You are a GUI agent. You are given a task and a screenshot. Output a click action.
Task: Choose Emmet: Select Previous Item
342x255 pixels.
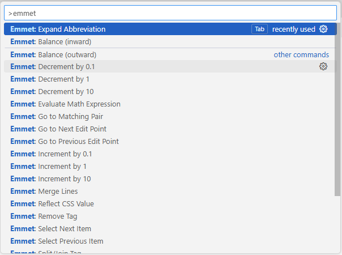tap(170, 241)
